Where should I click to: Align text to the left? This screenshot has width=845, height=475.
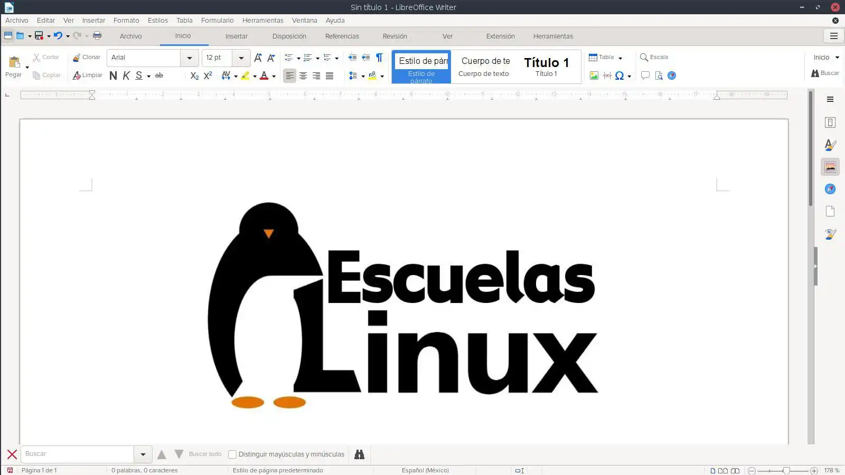[x=289, y=75]
